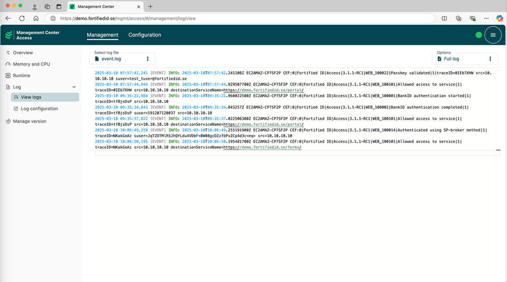The image size is (507, 282).
Task: Select View logs in sidebar
Action: [45, 97]
